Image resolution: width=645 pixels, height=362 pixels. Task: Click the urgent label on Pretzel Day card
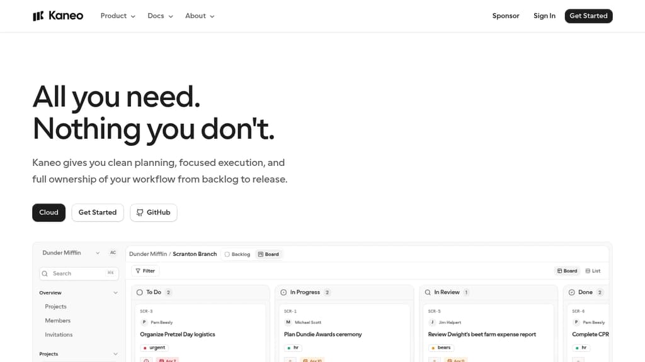tap(154, 347)
